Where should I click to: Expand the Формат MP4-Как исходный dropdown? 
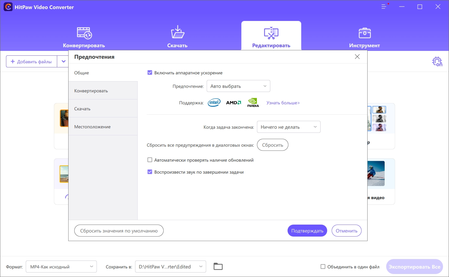pyautogui.click(x=61, y=267)
